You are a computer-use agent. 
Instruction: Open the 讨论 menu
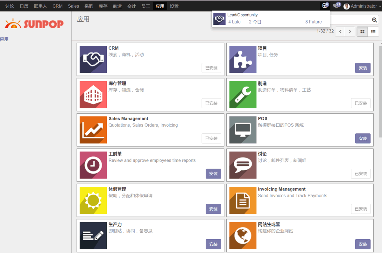pos(10,6)
